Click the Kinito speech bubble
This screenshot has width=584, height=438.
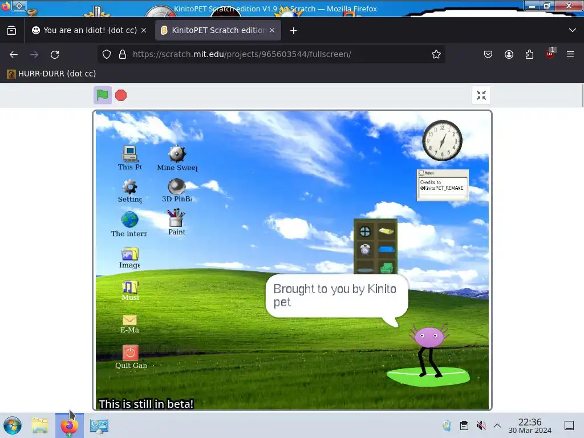pyautogui.click(x=336, y=297)
